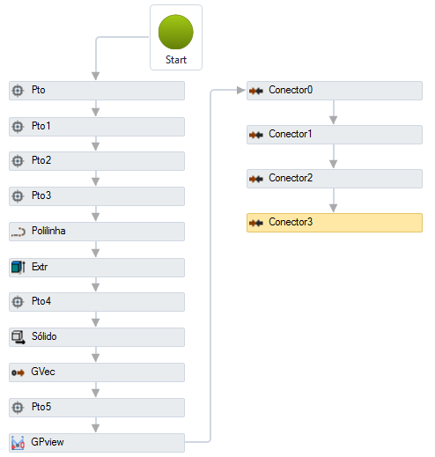
Task: Click the Conector3 connector arrows icon
Action: [x=255, y=223]
